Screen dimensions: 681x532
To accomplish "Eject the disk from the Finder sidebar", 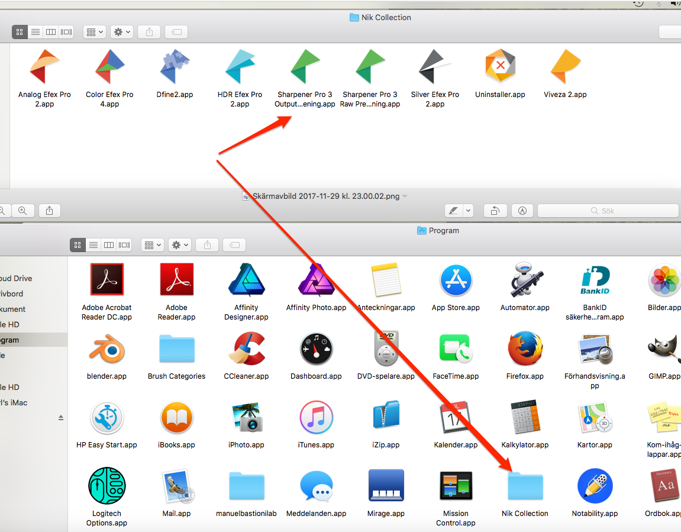I will 61,417.
